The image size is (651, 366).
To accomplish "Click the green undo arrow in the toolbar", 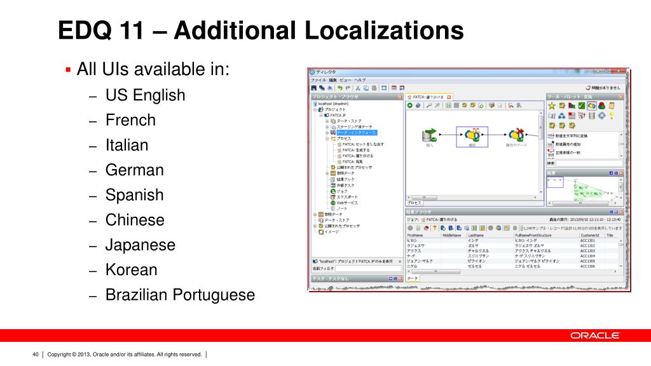I will click(x=340, y=88).
